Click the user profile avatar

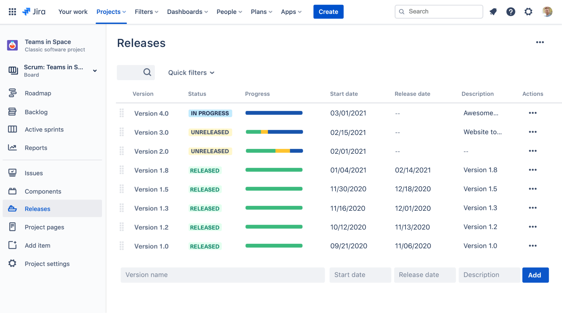[547, 12]
